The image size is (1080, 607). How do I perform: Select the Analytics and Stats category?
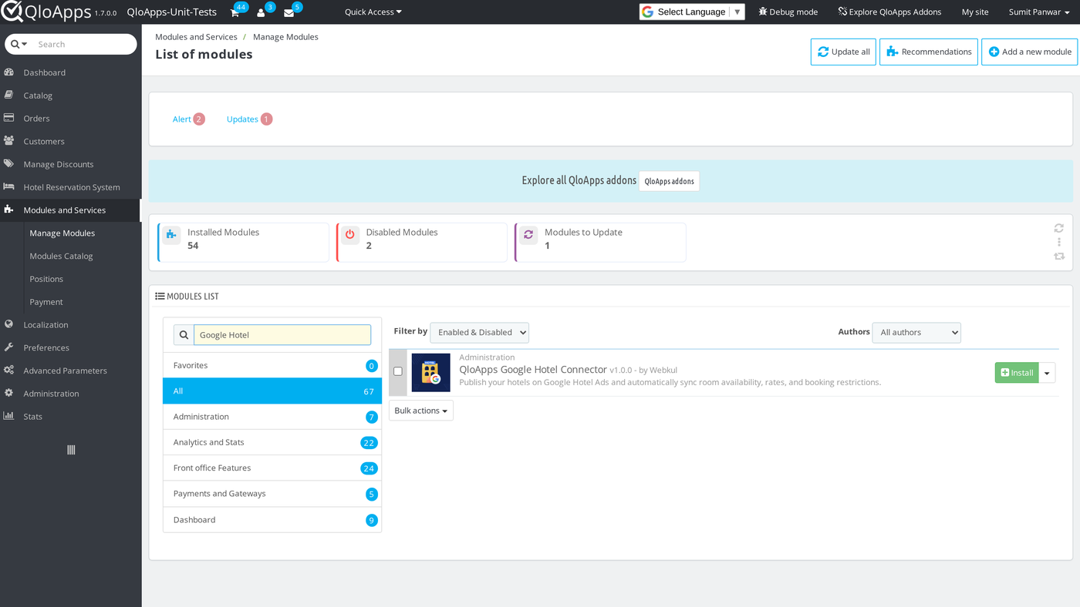click(x=272, y=442)
